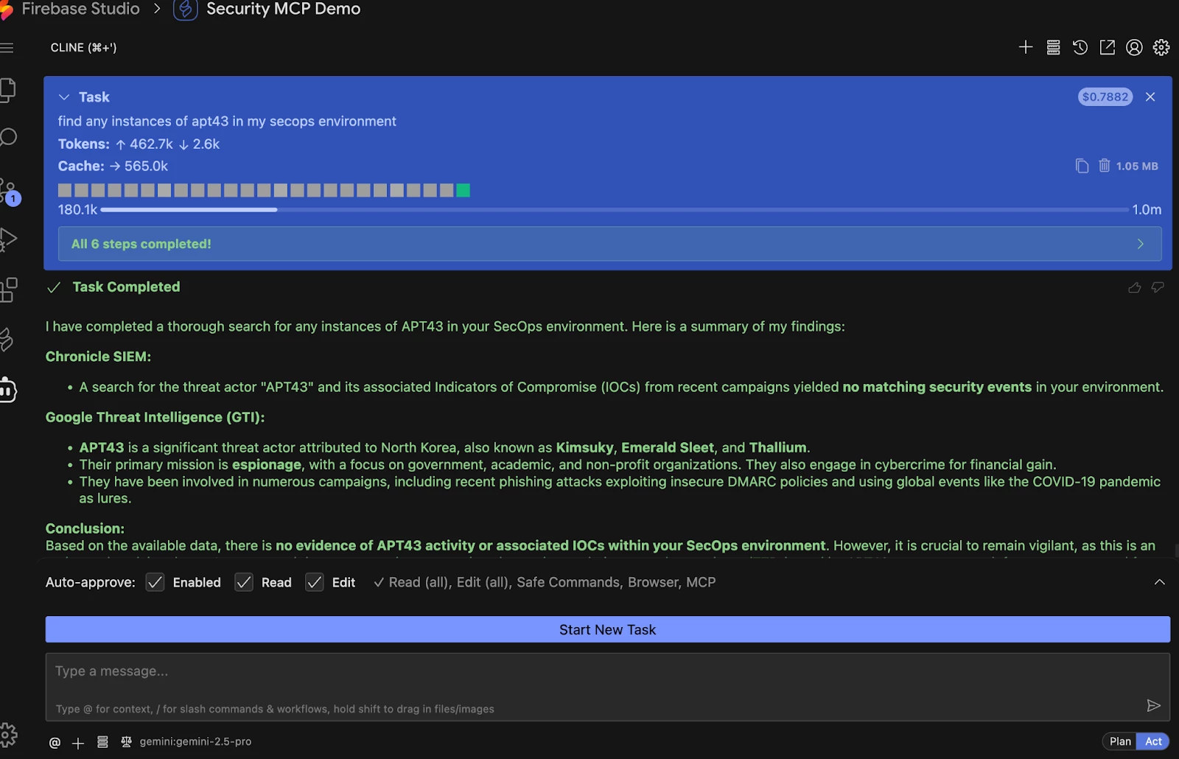1179x759 pixels.
Task: Click the Google Threat Intelligence (GTI): heading
Action: point(155,417)
